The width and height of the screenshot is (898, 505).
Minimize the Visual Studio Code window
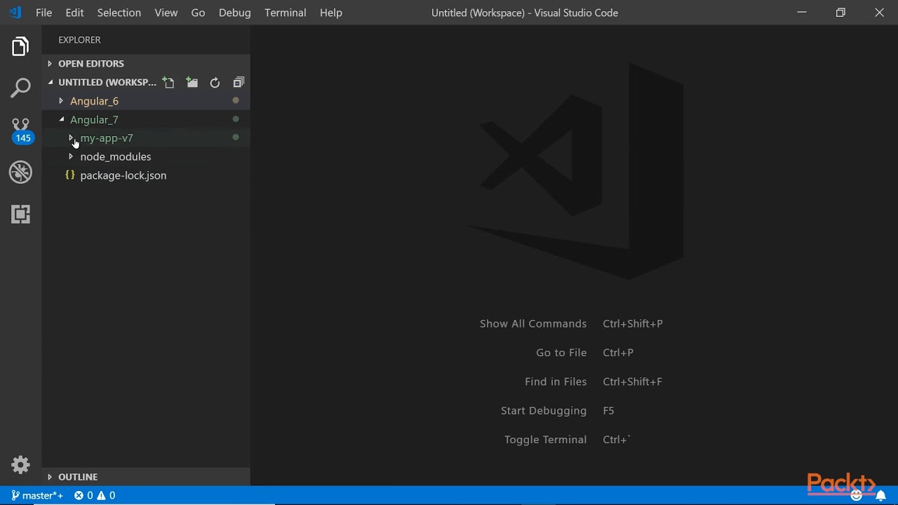802,13
